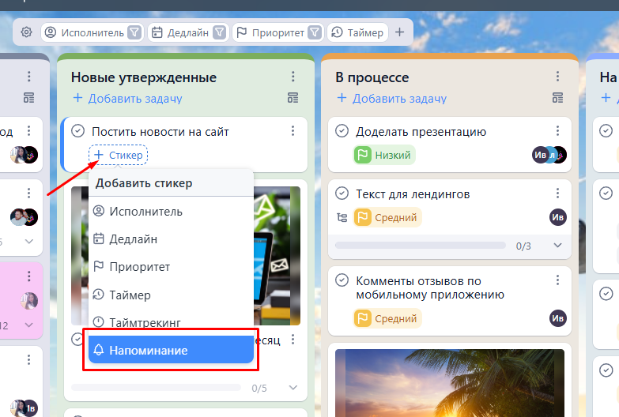Expand subtasks chevron next to 0/3

[557, 246]
